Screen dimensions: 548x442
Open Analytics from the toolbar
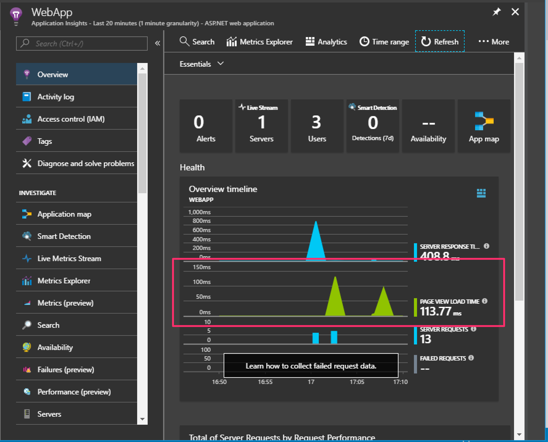(x=326, y=42)
